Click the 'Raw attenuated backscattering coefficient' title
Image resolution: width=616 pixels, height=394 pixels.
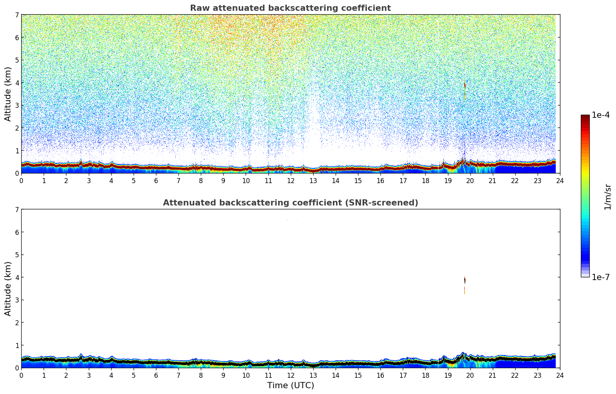[290, 8]
